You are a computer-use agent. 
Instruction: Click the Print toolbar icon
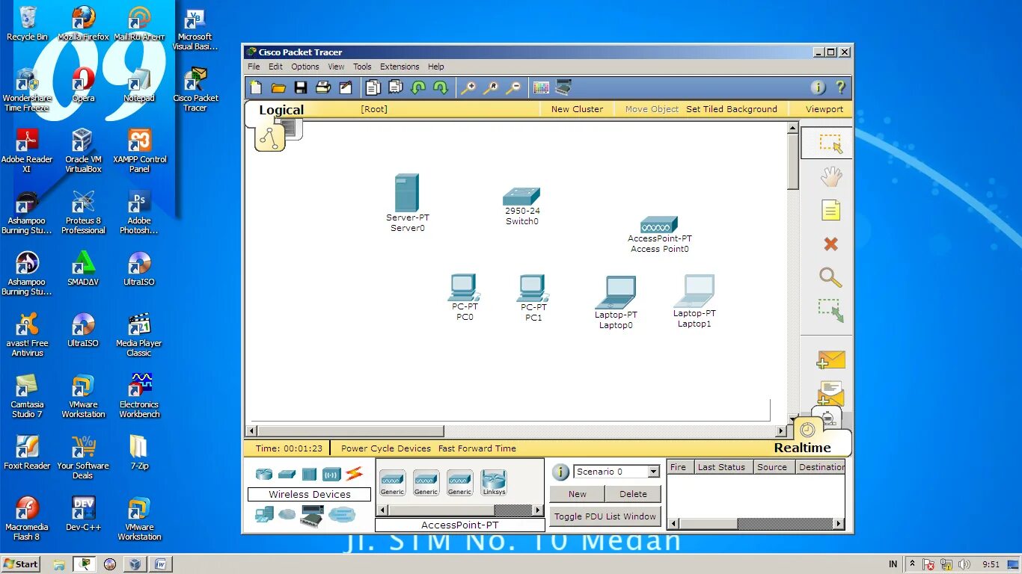coord(323,87)
